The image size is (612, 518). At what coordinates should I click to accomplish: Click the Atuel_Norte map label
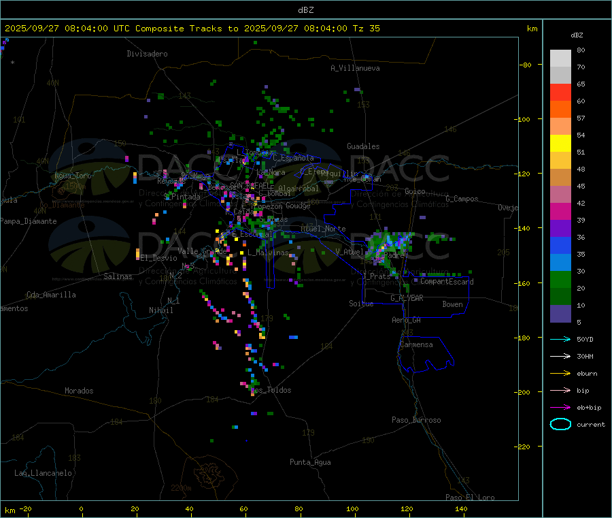[323, 229]
